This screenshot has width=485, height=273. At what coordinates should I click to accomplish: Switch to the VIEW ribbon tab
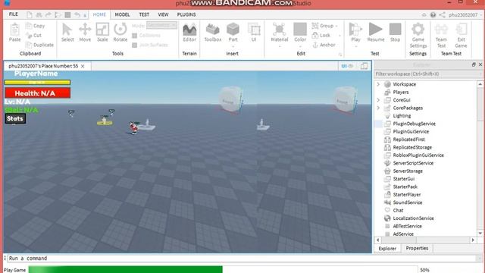point(163,14)
